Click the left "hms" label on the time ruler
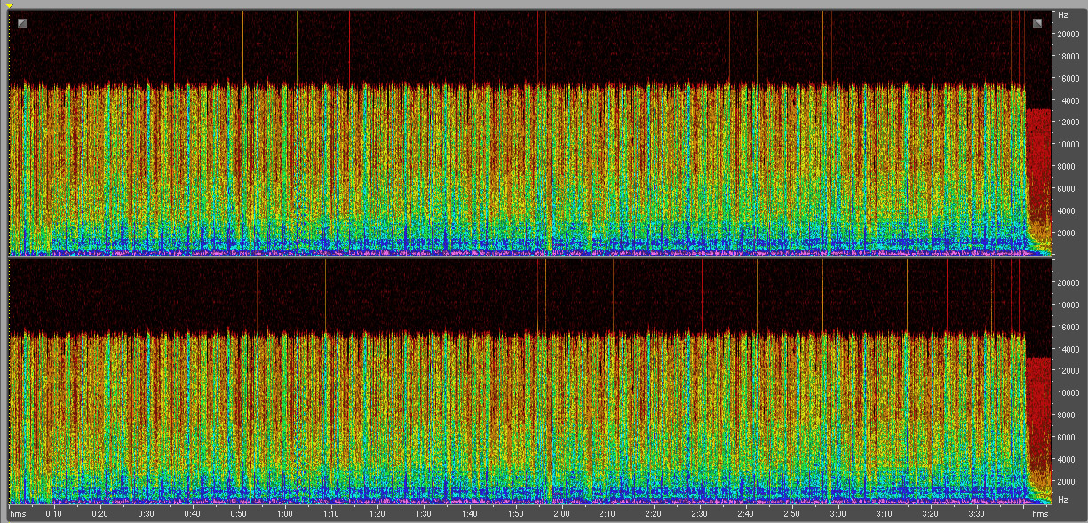Viewport: 1088px width, 523px height. click(17, 514)
